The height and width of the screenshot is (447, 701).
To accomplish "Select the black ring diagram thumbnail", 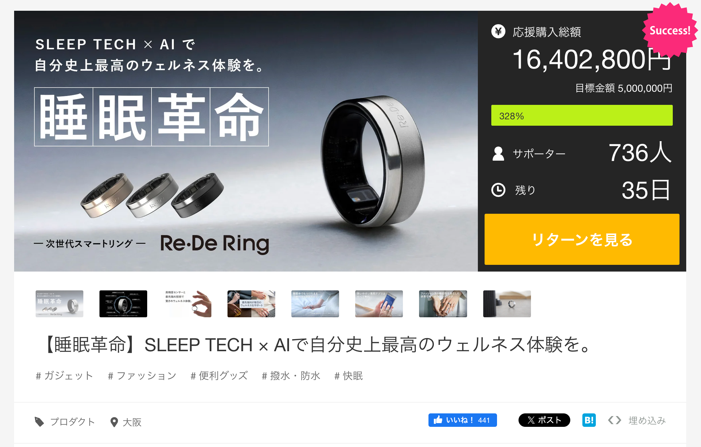I will 123,304.
